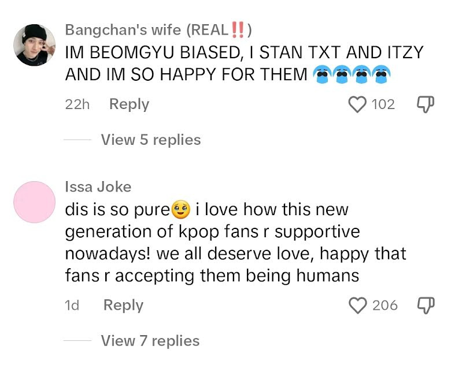The height and width of the screenshot is (368, 451).
Task: Tap the heart on Issa Joke's comment
Action: (358, 305)
